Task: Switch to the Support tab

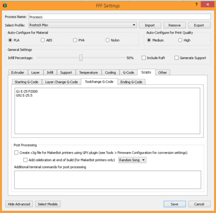Action: click(66, 72)
